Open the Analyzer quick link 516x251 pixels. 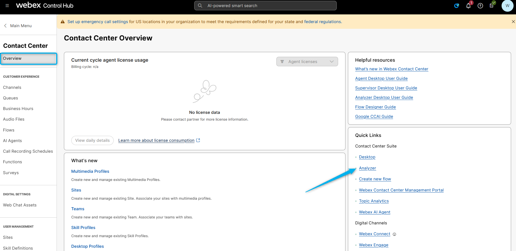tap(367, 168)
